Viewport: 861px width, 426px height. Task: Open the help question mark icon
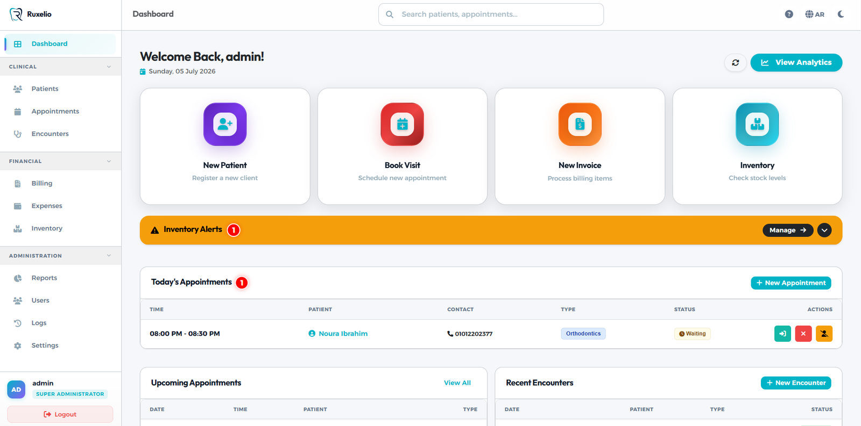click(x=789, y=15)
